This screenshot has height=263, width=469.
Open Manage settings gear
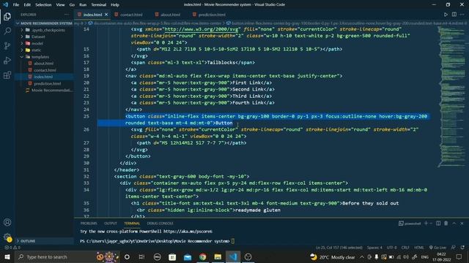pyautogui.click(x=7, y=237)
